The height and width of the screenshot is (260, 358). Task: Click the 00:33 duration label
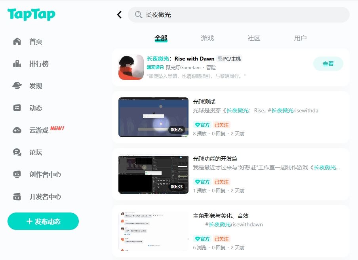tap(177, 186)
